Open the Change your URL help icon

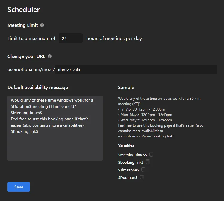49,56
